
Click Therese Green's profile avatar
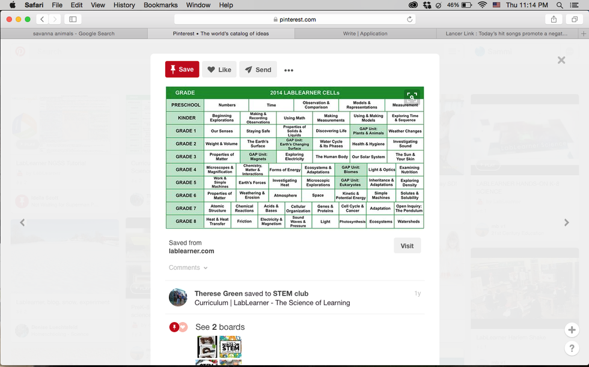(178, 297)
